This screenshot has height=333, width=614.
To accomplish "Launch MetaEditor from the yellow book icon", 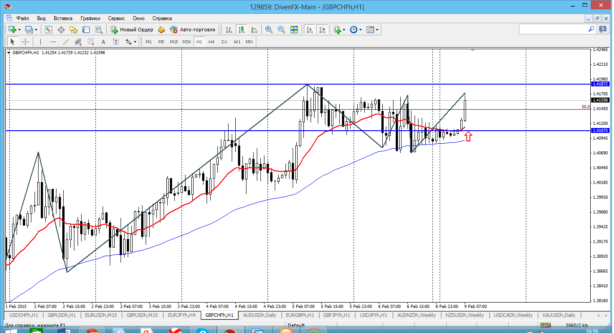I will click(161, 30).
